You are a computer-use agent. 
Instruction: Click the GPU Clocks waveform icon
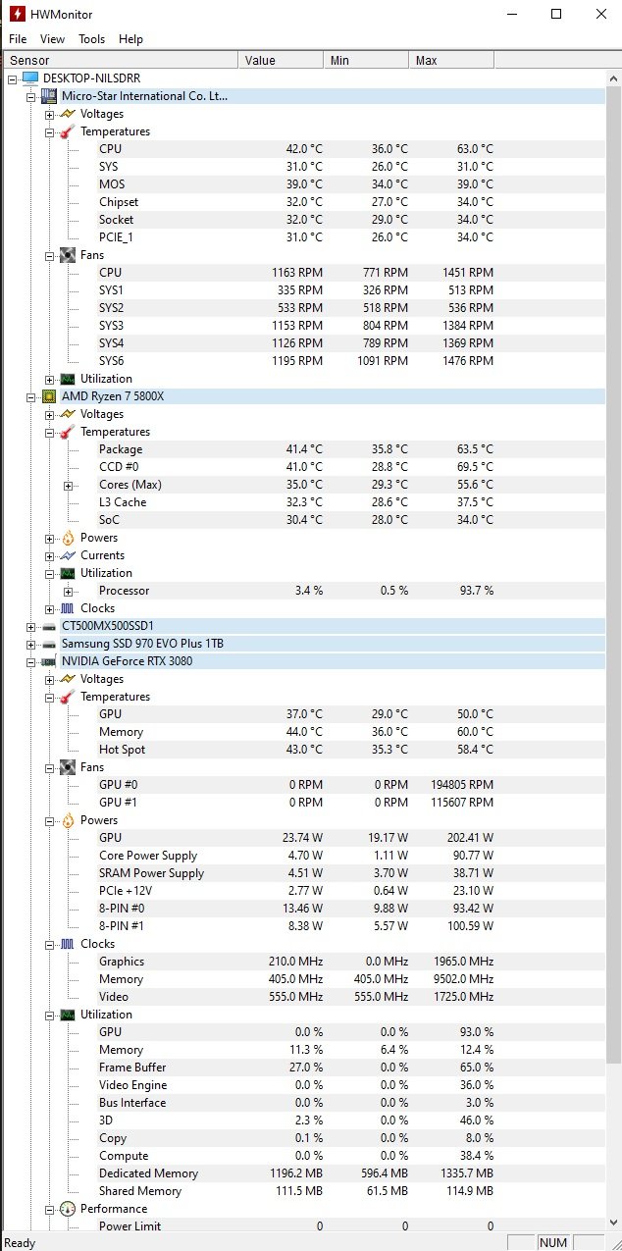click(x=67, y=944)
